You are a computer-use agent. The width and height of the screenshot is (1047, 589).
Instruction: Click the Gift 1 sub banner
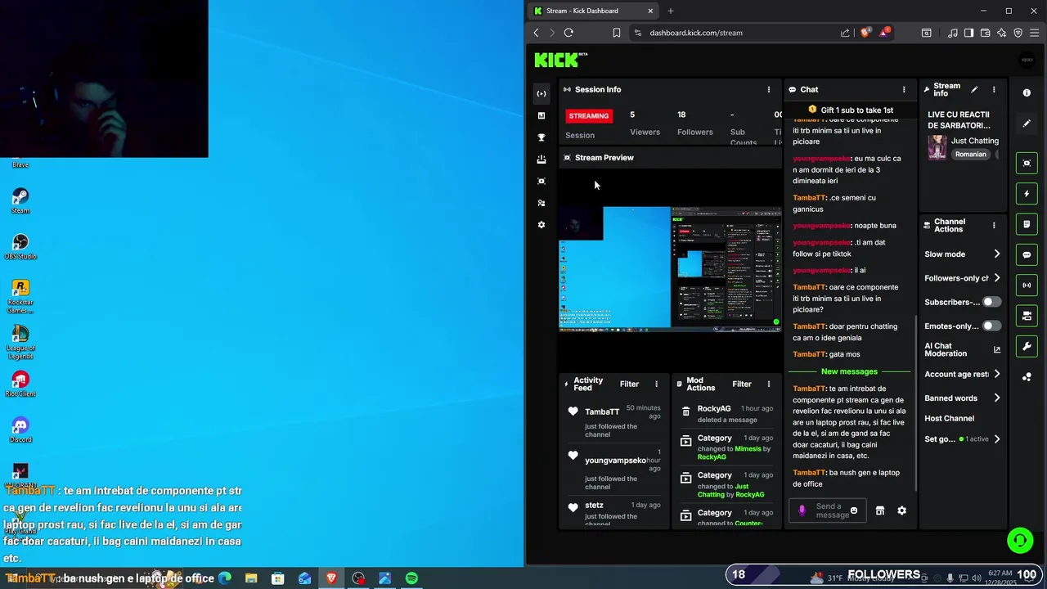pyautogui.click(x=851, y=110)
